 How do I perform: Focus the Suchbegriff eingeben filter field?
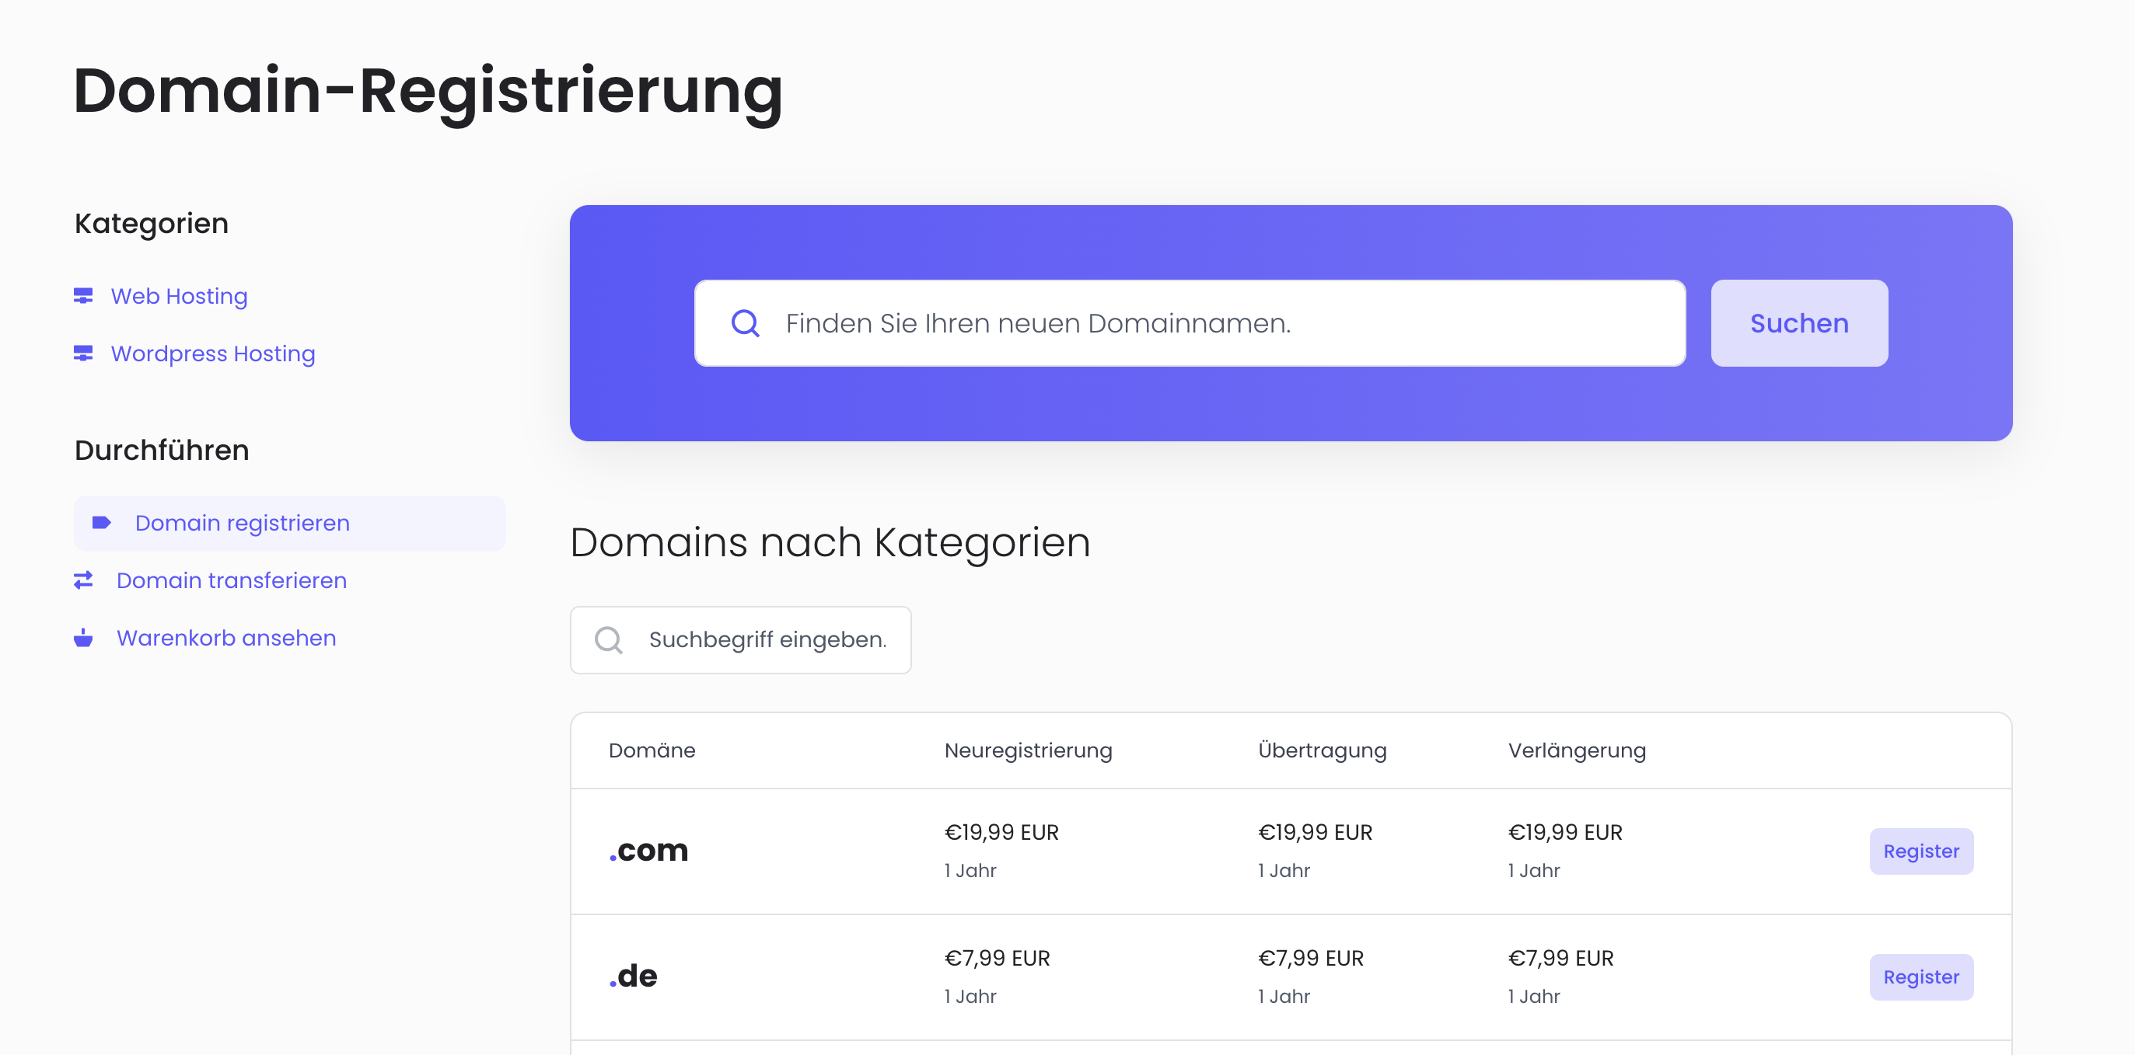pos(767,639)
